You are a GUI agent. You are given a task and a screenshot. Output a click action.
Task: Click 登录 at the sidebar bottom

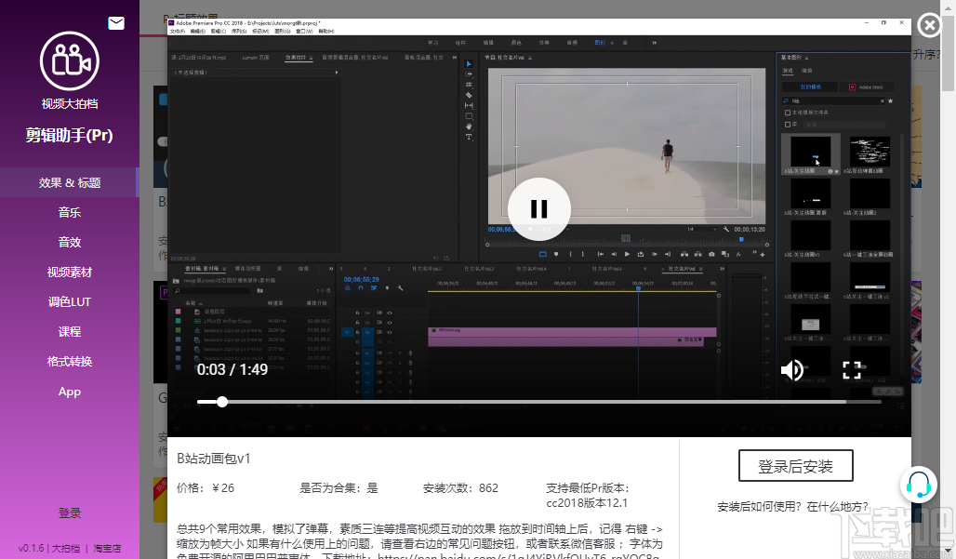click(70, 512)
